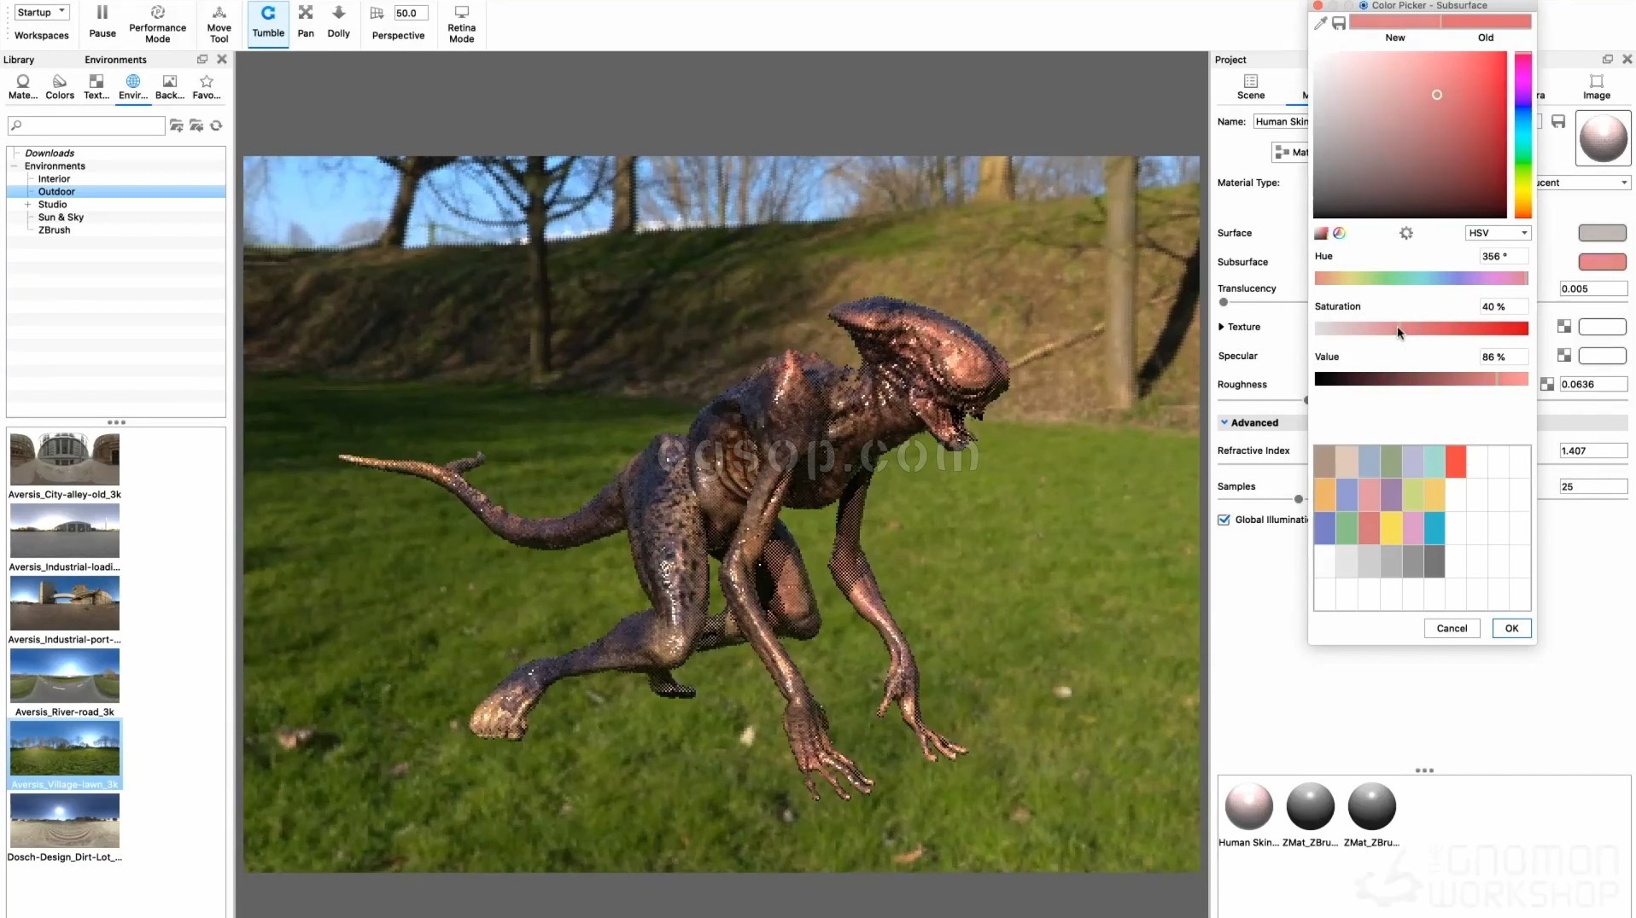1636x918 pixels.
Task: Switch to the Colors library tab
Action: pos(60,86)
